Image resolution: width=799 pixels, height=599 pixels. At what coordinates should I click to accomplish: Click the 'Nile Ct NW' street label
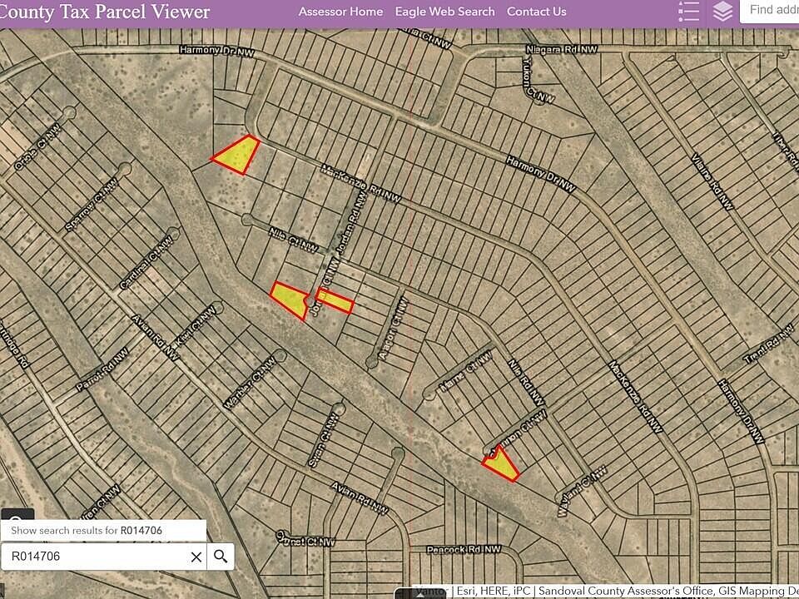point(294,240)
